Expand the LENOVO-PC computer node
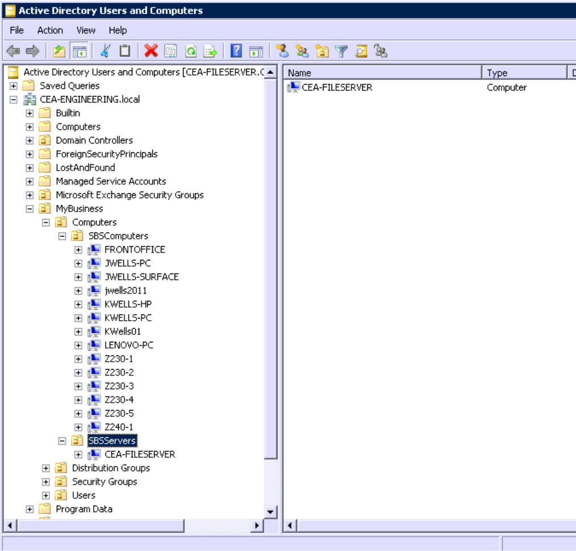The width and height of the screenshot is (576, 551). pyautogui.click(x=78, y=345)
